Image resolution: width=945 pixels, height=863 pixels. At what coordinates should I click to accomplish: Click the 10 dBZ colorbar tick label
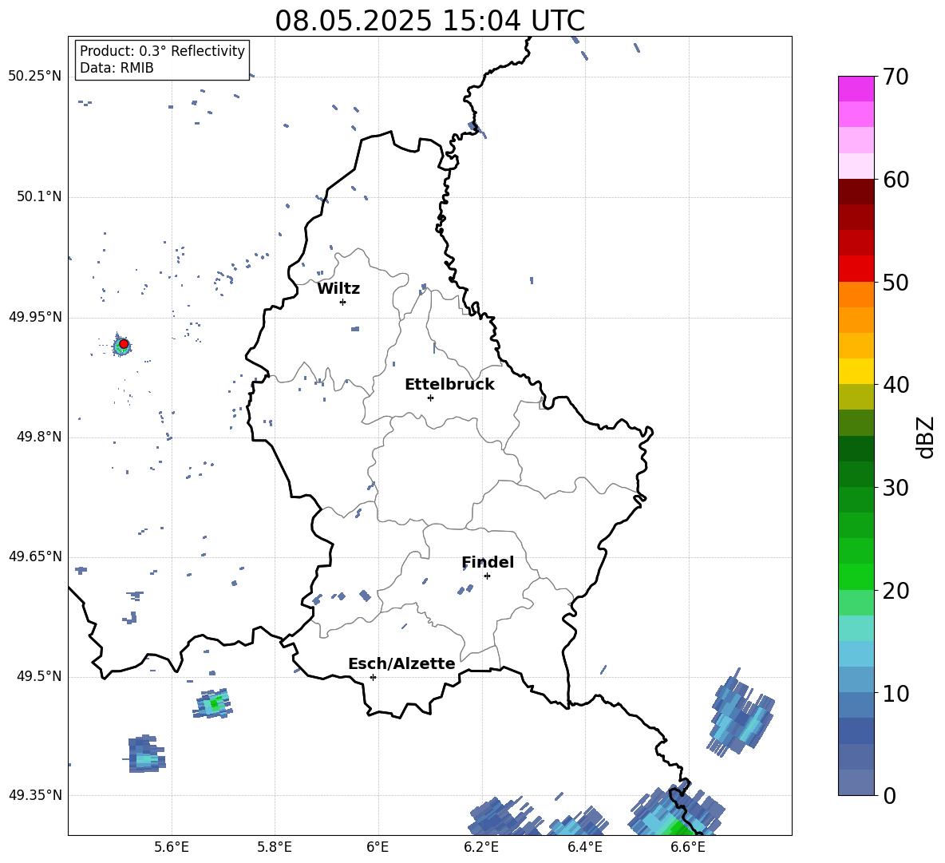click(x=896, y=693)
